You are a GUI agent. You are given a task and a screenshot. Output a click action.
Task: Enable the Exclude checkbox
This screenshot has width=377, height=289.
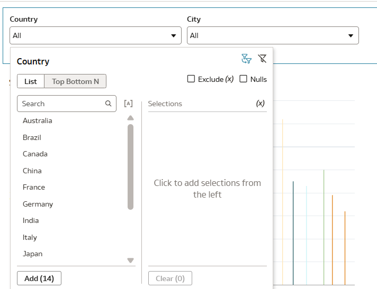click(x=191, y=79)
